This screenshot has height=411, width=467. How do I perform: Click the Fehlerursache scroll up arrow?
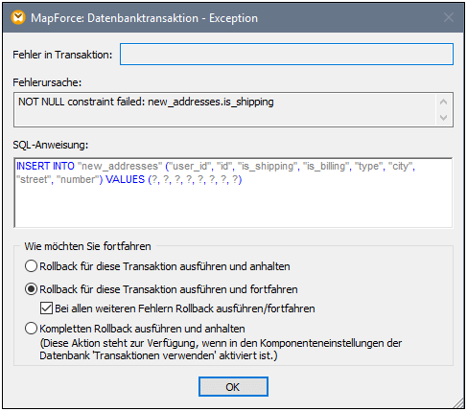point(443,102)
